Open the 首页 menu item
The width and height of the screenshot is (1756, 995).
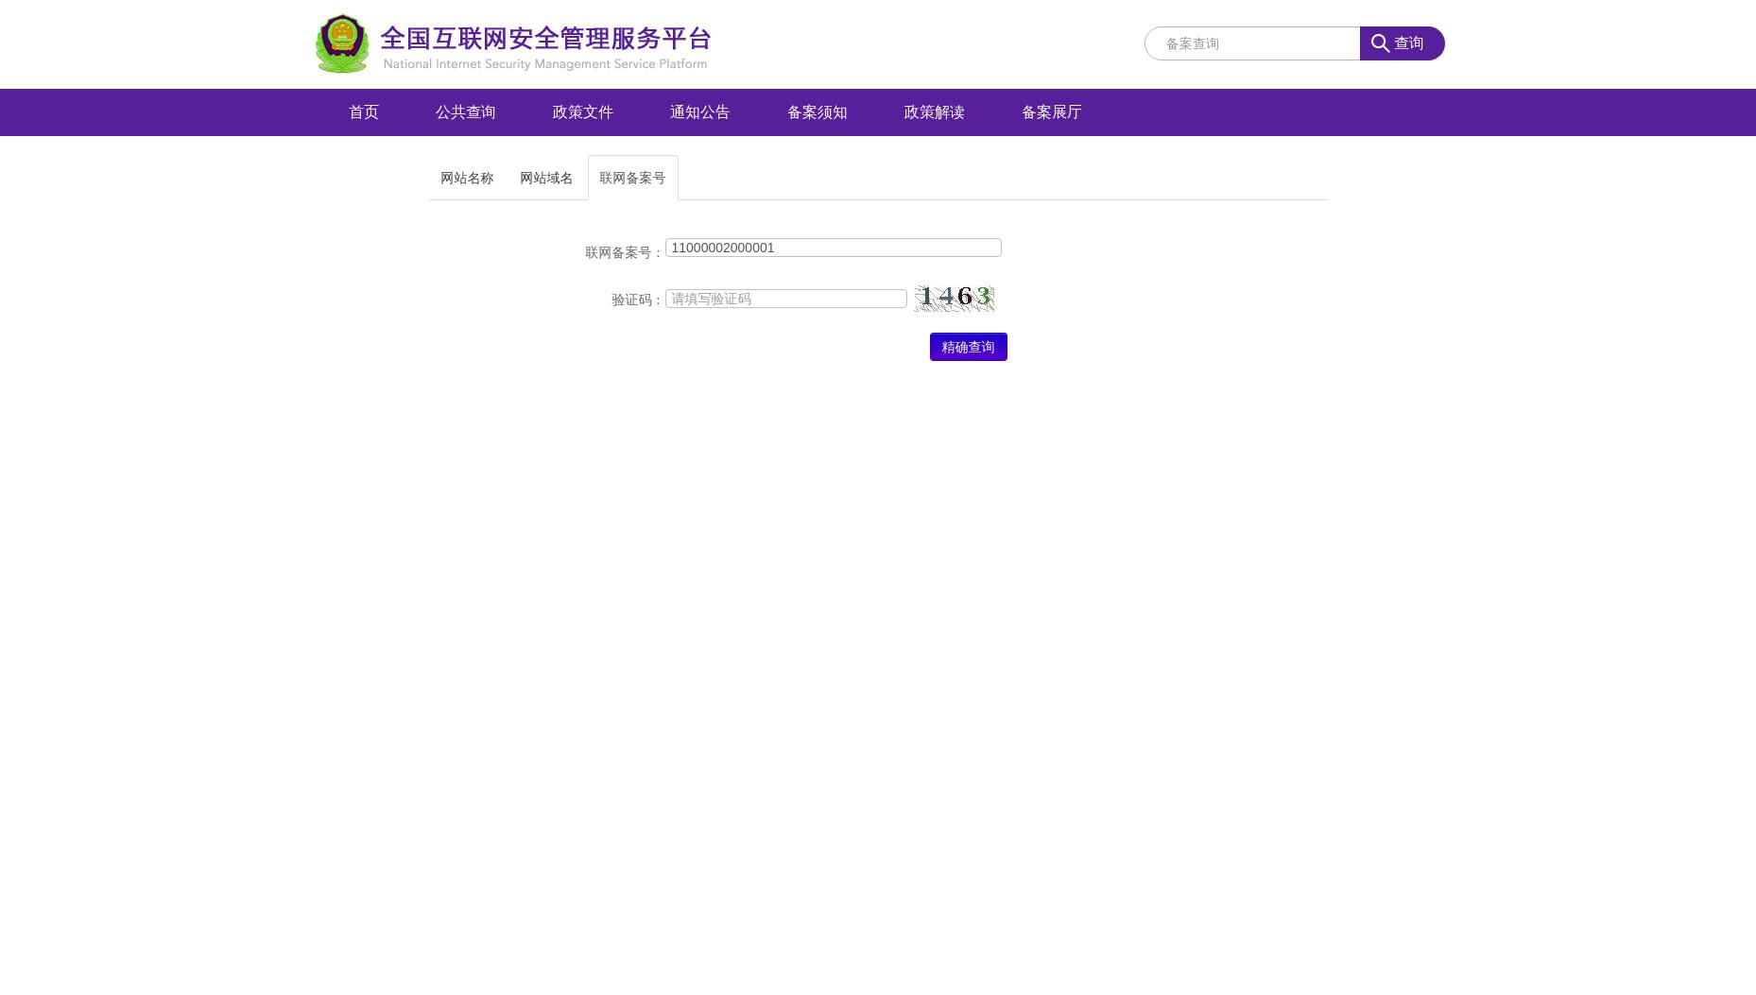click(x=364, y=112)
